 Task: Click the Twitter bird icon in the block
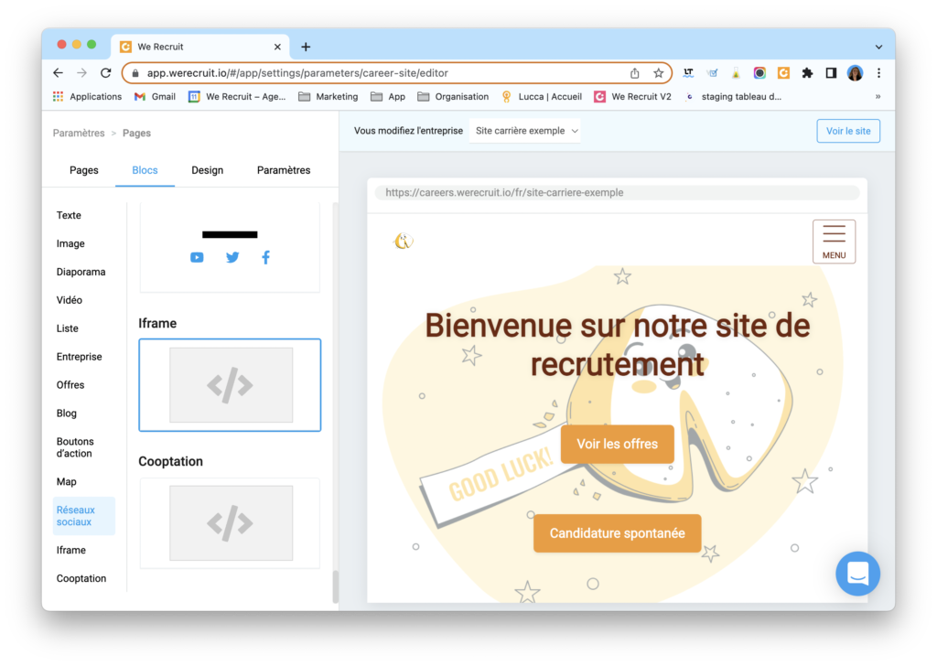232,257
